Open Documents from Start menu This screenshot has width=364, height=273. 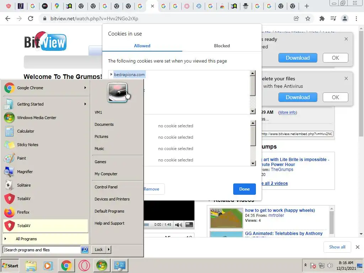104,124
